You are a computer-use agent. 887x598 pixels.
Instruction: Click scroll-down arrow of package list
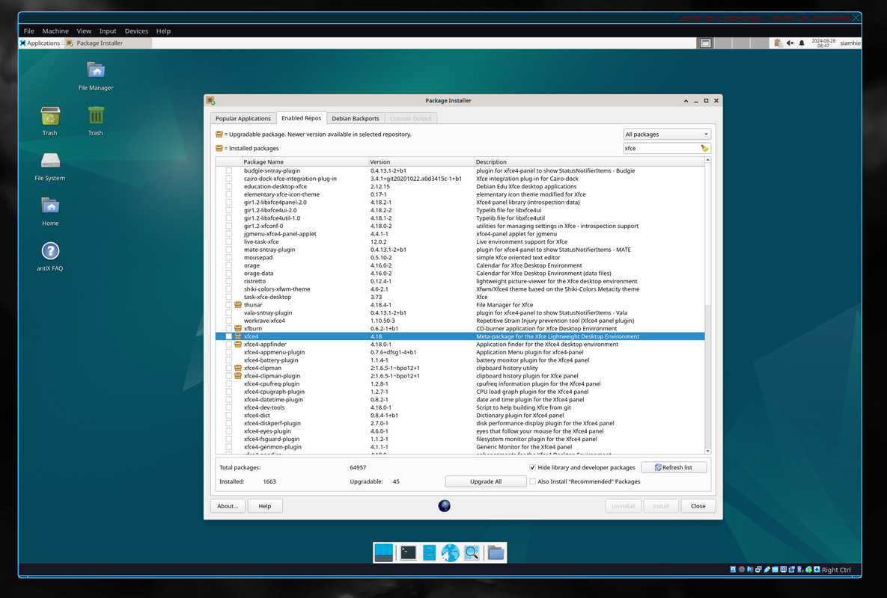coord(707,451)
